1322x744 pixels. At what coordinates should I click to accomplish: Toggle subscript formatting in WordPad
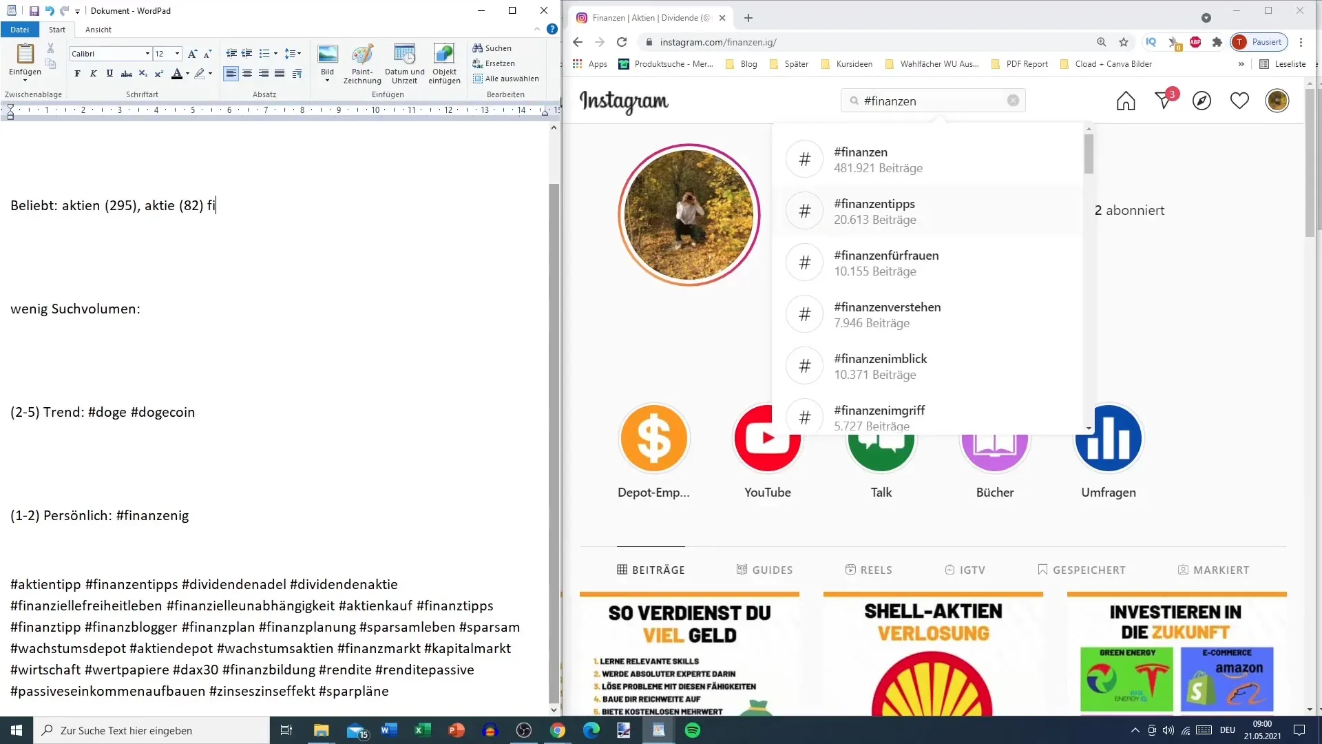coord(143,74)
